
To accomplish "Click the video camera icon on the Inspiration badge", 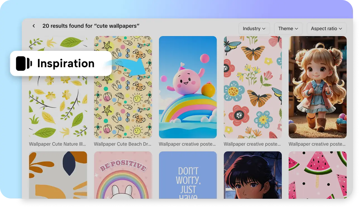I will [x=24, y=64].
